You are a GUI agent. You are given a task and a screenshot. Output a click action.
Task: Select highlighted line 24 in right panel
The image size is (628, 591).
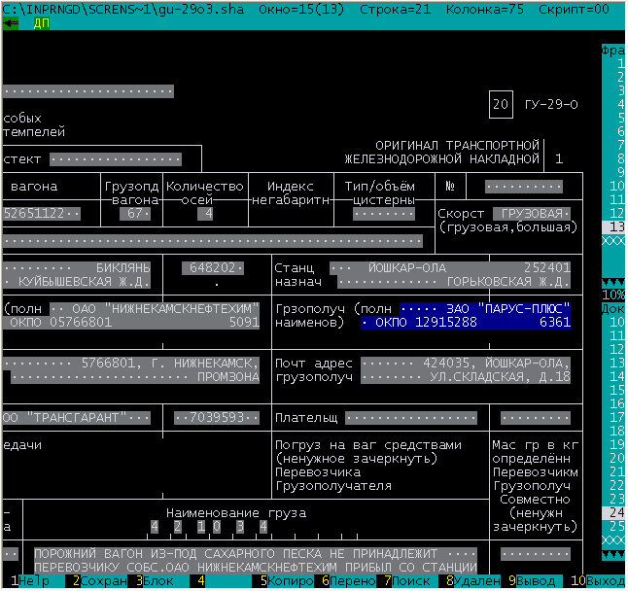point(614,511)
